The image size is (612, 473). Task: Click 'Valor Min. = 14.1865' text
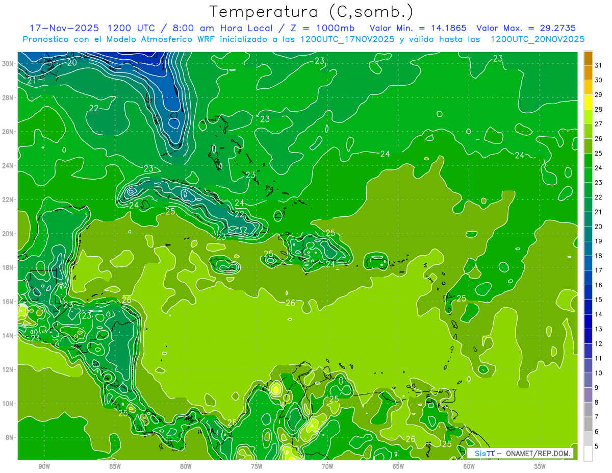click(x=418, y=28)
